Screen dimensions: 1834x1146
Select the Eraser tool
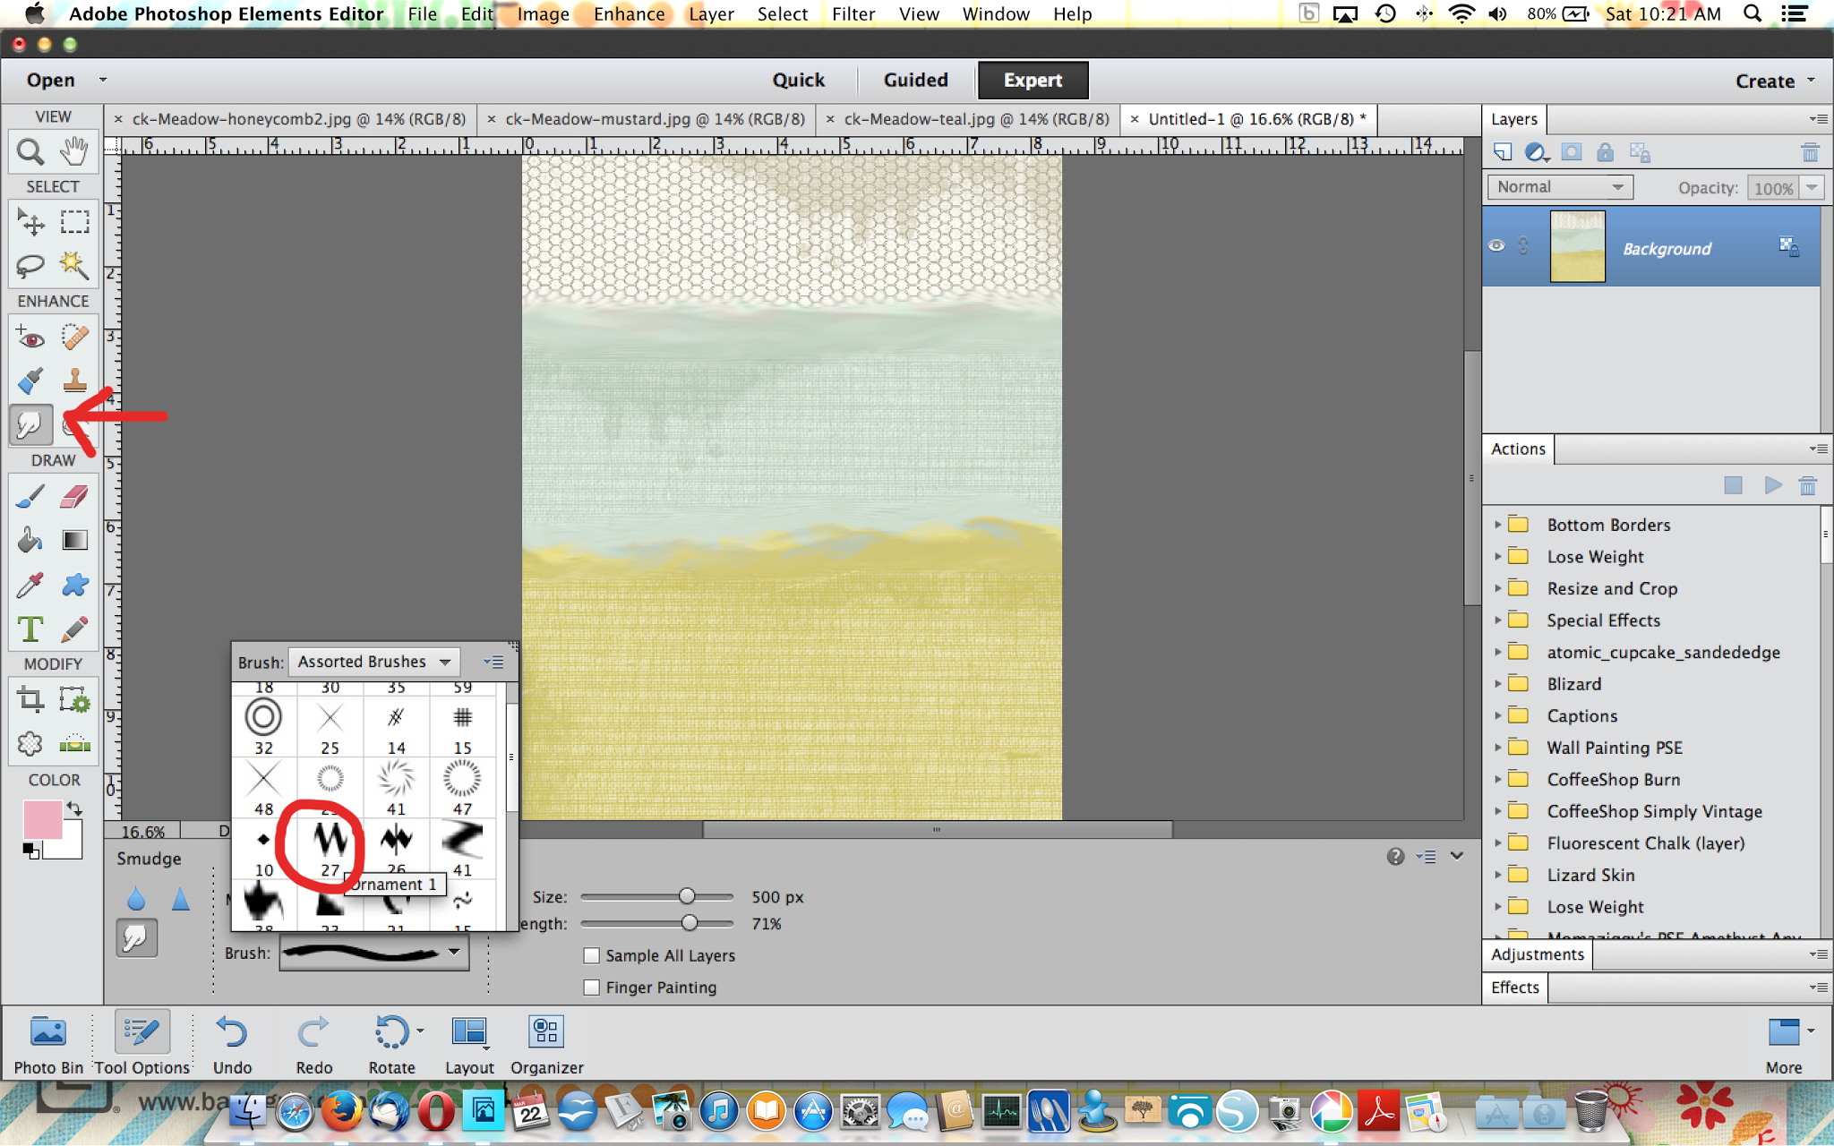pyautogui.click(x=74, y=497)
